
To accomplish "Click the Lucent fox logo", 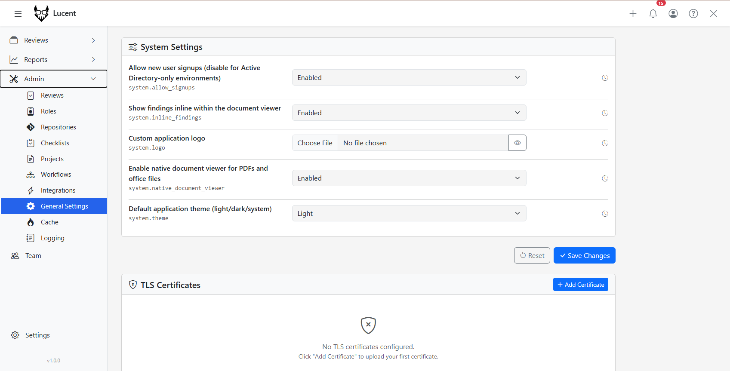I will tap(41, 13).
